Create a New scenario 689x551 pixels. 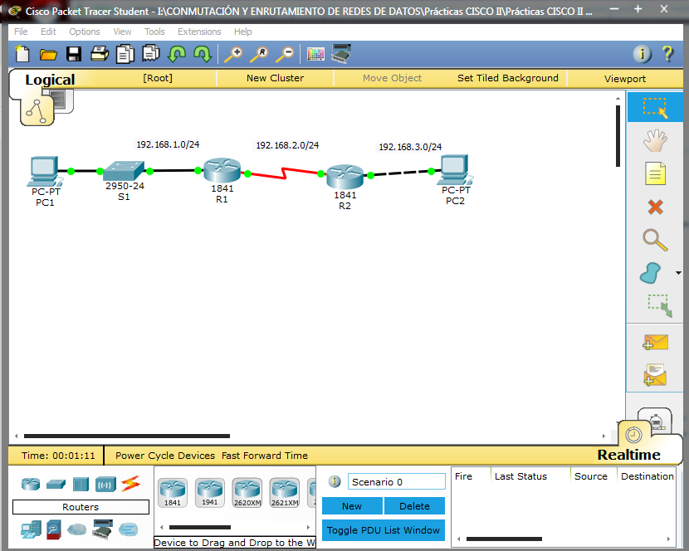tap(352, 506)
